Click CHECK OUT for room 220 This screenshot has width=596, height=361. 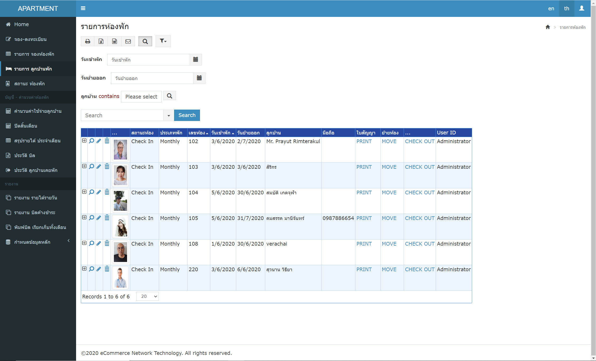[420, 269]
